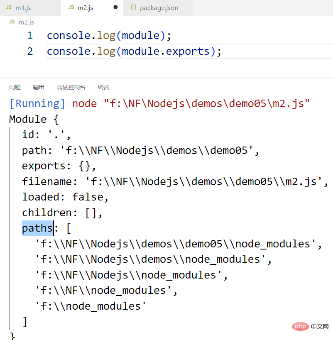
Task: Click the loaded: false output line
Action: click(65, 197)
